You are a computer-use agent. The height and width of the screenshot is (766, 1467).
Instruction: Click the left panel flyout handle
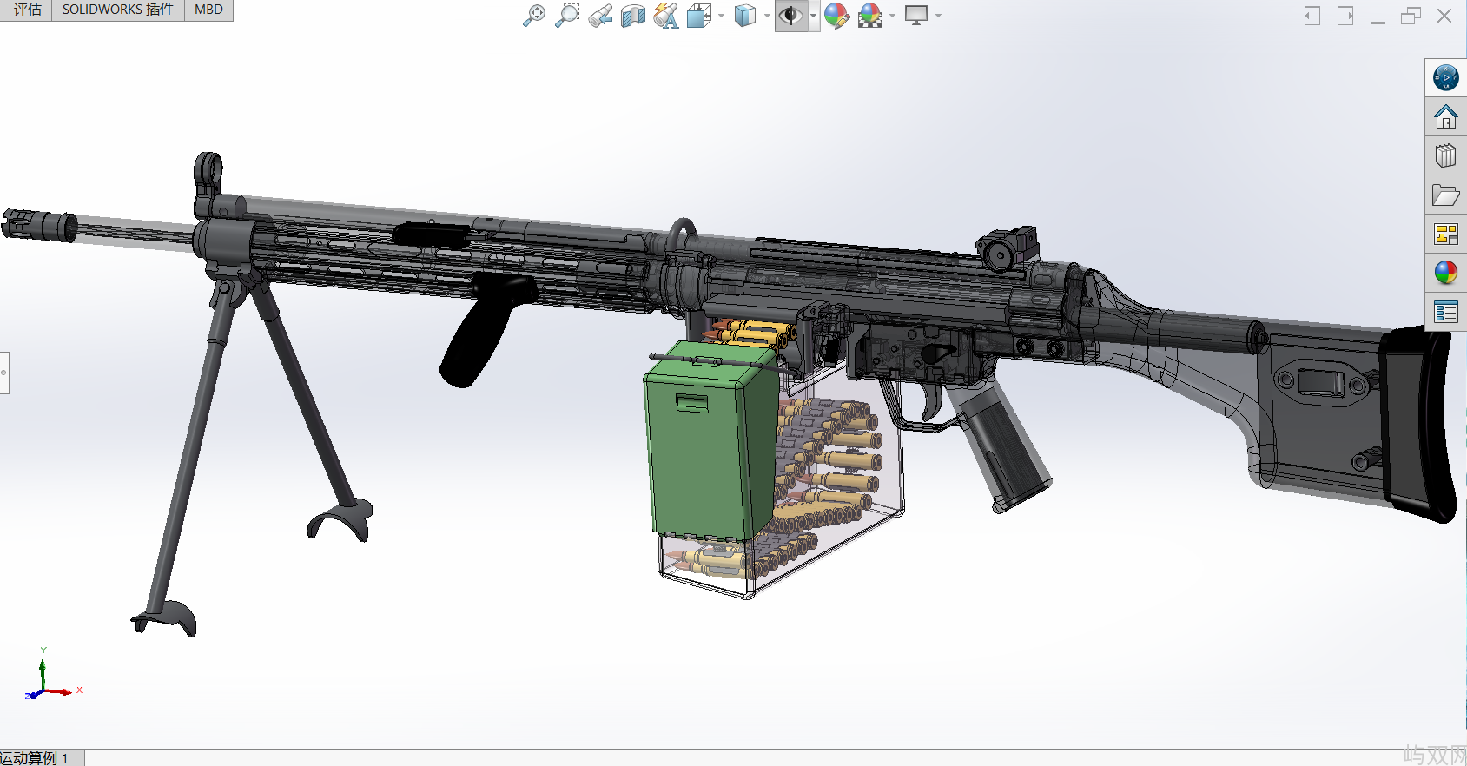pos(4,373)
